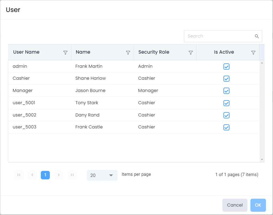273x215 pixels.
Task: Select the Tony Stark user row
Action: click(x=87, y=103)
